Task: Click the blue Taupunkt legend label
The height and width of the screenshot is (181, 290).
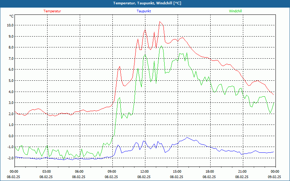Action: (x=144, y=11)
